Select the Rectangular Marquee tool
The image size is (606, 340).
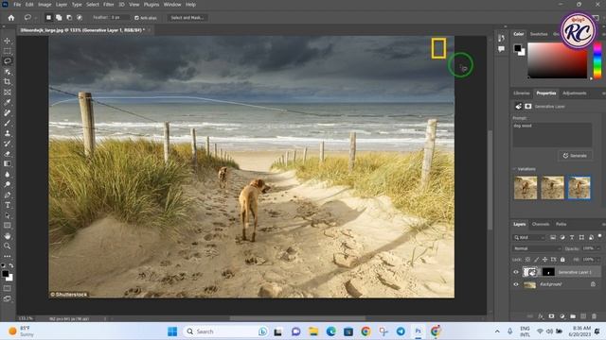(x=7, y=51)
